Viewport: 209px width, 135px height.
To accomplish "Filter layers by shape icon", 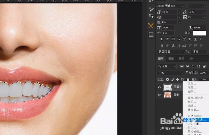I will click(x=199, y=66).
